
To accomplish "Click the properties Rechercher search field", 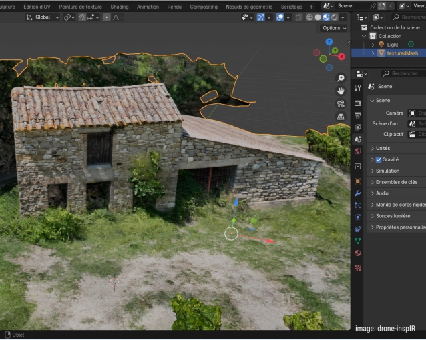I will (x=403, y=73).
